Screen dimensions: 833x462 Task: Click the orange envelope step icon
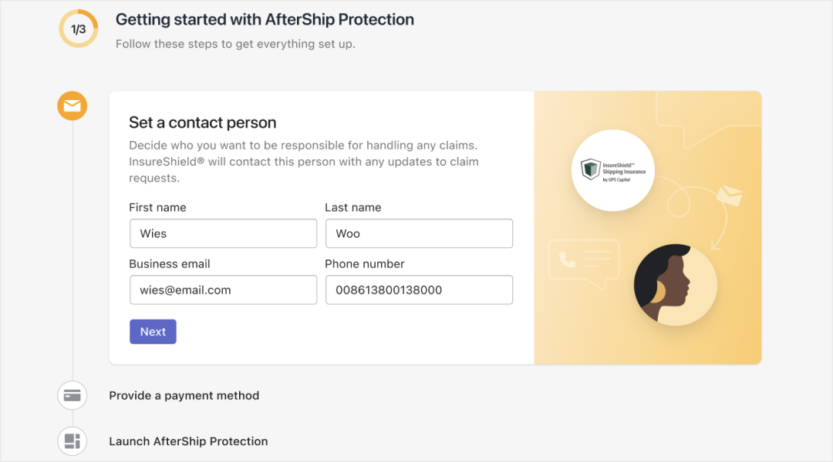(x=73, y=105)
